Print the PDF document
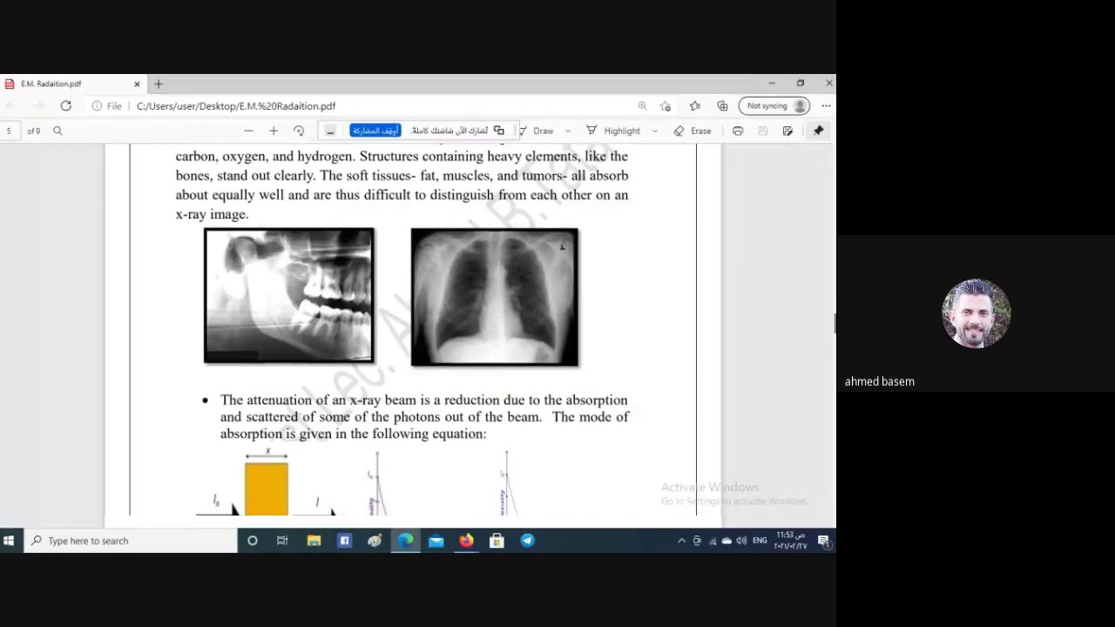 click(738, 131)
